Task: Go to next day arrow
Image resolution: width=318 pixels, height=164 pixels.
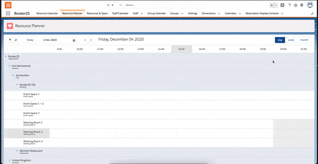Action: point(91,40)
